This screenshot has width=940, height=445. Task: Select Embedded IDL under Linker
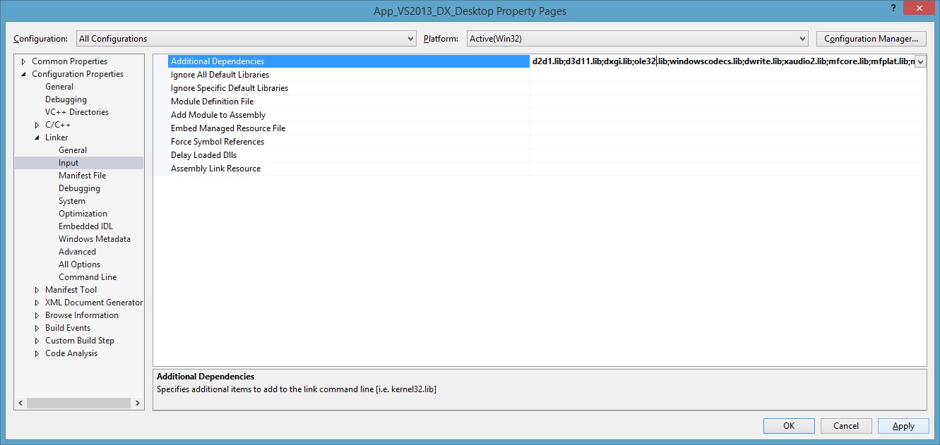click(85, 226)
